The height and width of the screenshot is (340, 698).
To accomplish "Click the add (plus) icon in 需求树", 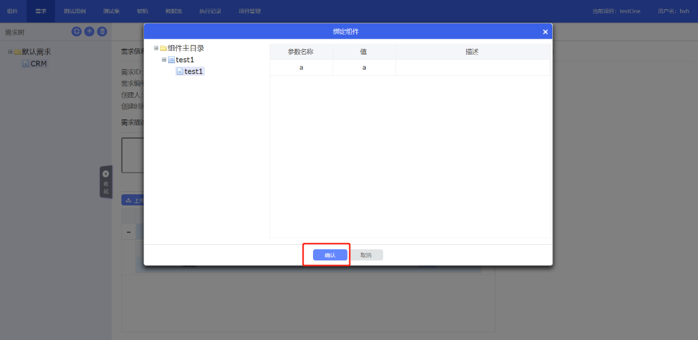I will pos(90,32).
